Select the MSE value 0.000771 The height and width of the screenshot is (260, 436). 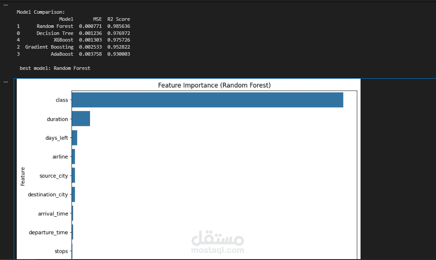pyautogui.click(x=90, y=26)
